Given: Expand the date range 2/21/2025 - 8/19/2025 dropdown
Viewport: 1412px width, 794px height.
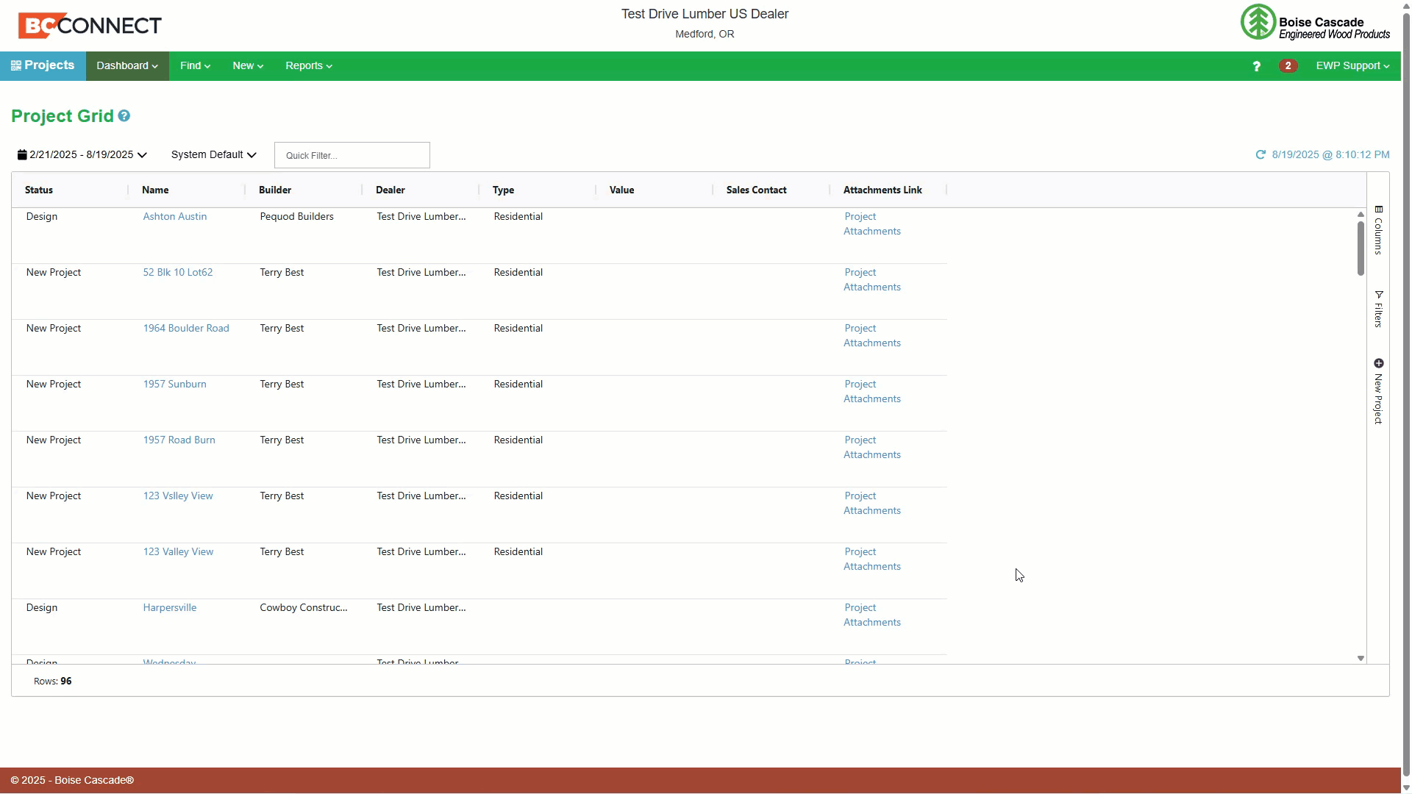Looking at the screenshot, I should [82, 155].
